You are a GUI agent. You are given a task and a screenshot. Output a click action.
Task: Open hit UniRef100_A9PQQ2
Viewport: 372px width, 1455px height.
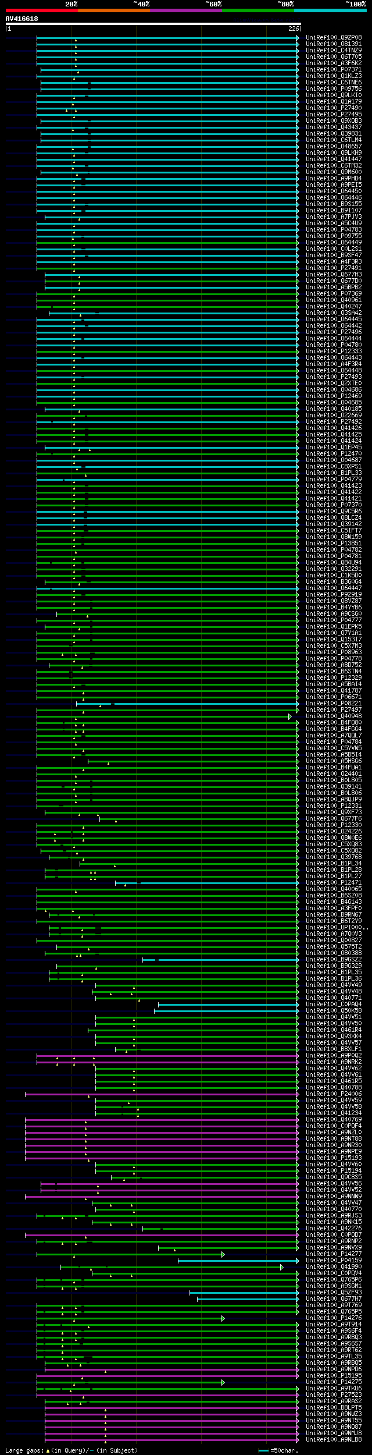click(334, 1055)
